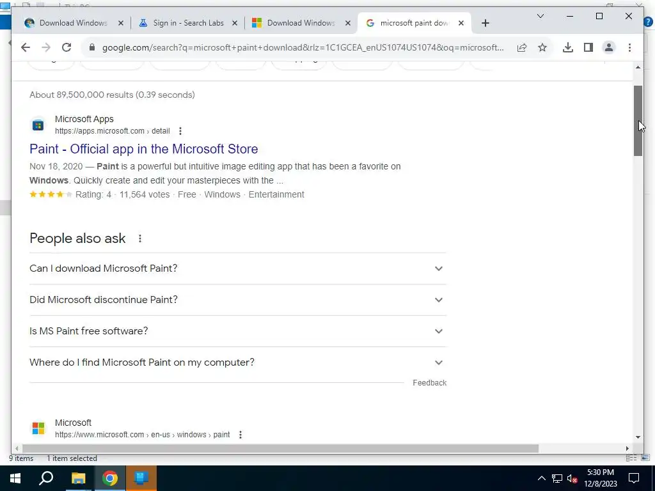This screenshot has height=491, width=655.
Task: Open options dots beside microsoft.com paint result
Action: (241, 435)
